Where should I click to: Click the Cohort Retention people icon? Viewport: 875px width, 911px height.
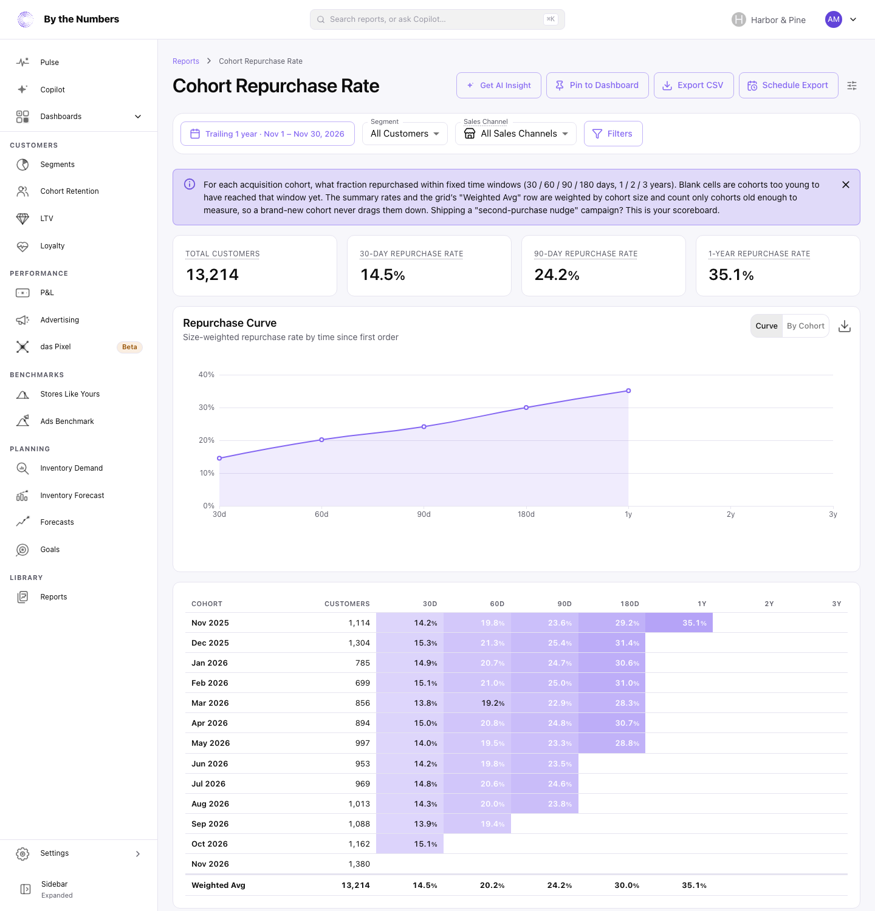[22, 191]
